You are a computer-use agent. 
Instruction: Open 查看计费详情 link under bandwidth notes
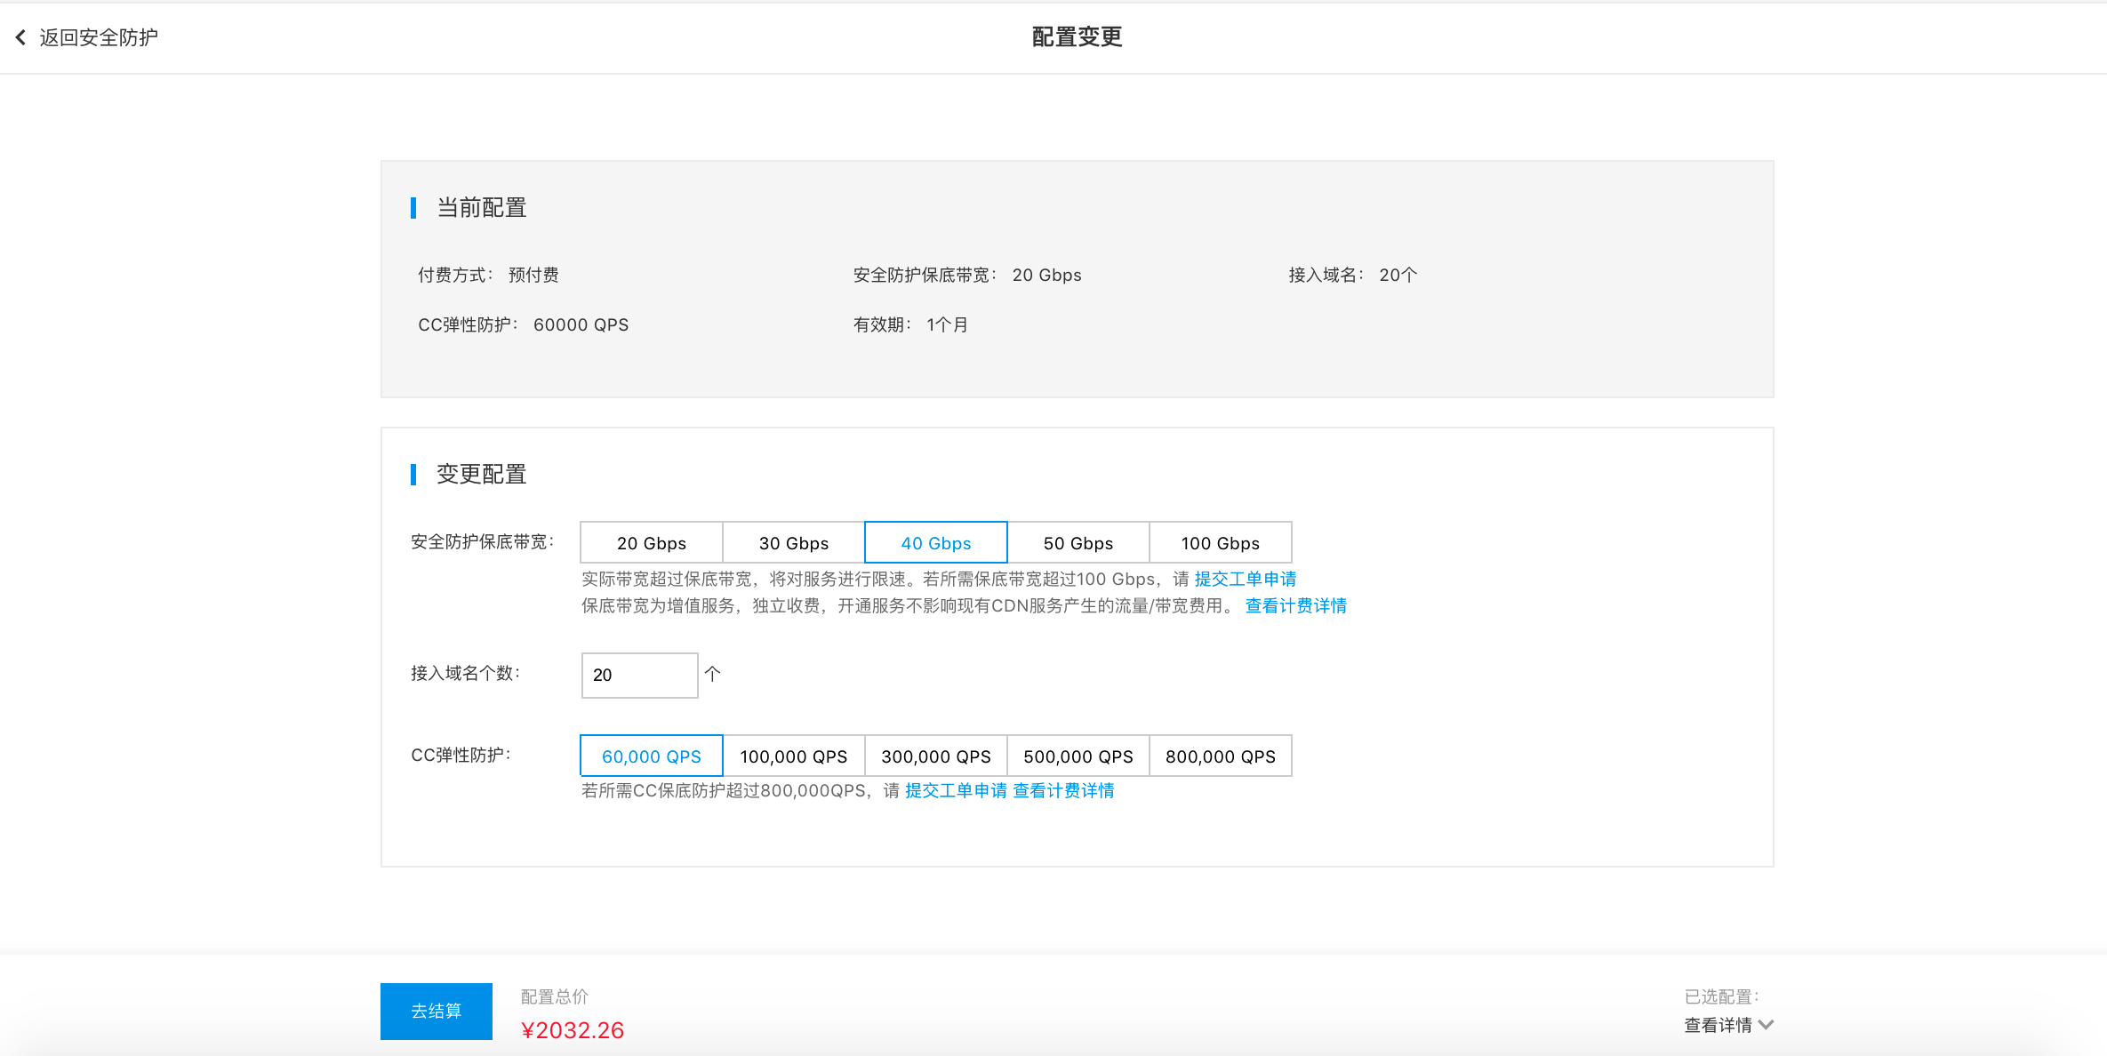coord(1295,606)
